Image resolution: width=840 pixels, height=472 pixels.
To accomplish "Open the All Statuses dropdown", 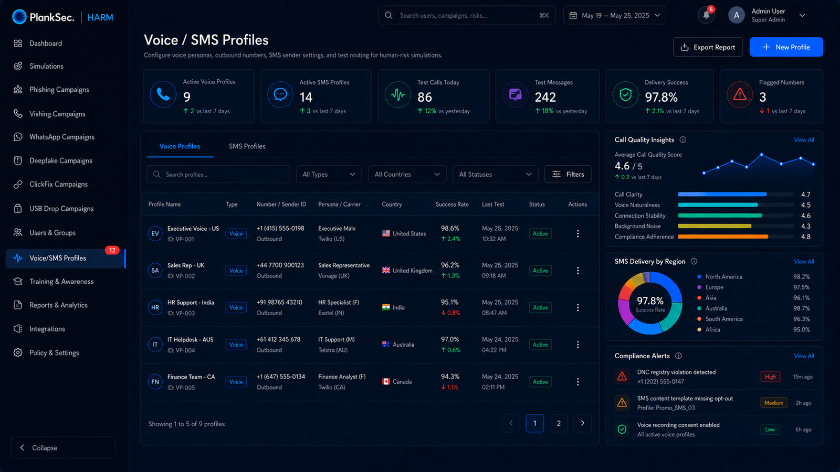I will (495, 174).
